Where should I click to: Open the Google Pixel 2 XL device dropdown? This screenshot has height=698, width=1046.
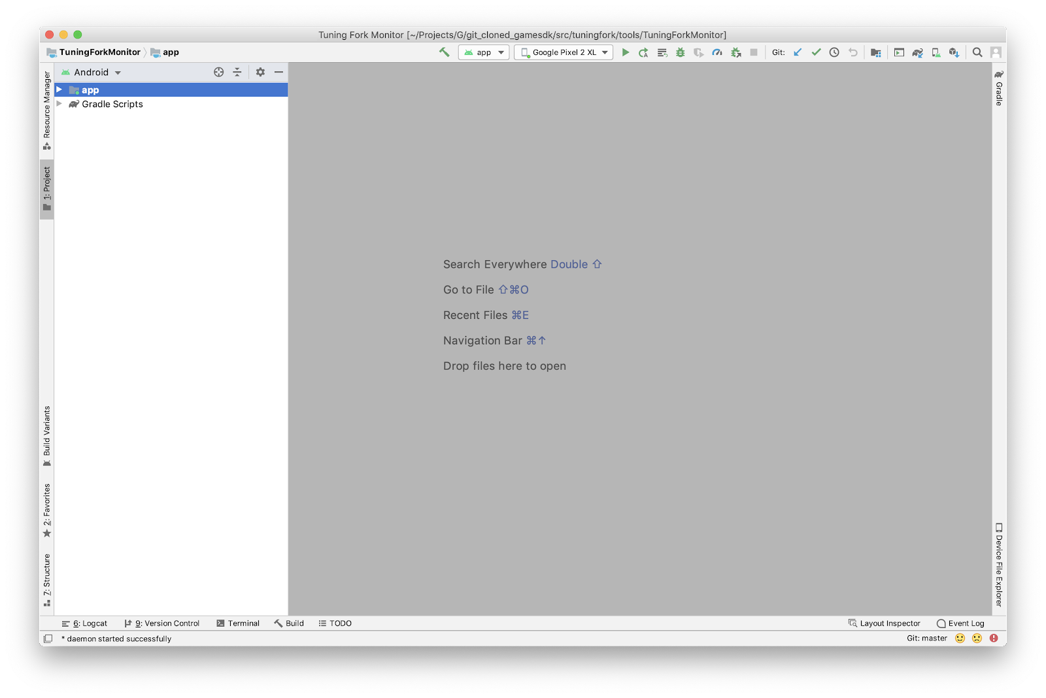coord(564,52)
